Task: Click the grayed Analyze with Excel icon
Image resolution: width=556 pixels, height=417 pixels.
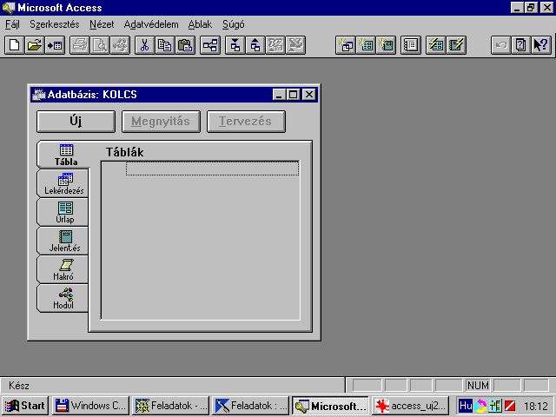Action: click(x=295, y=45)
